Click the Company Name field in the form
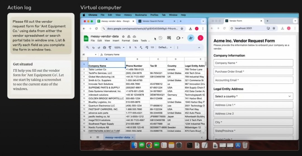Image resolution: width=302 pixels, height=156 pixels. coord(253,63)
